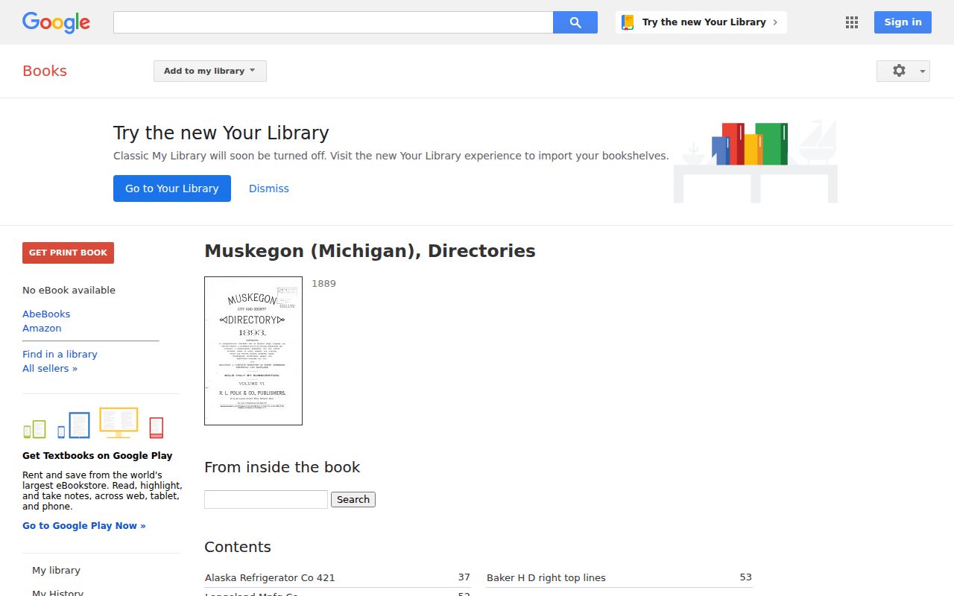This screenshot has width=954, height=596.
Task: Open contents entry Alaska Refrigerator Co 421
Action: click(x=270, y=577)
